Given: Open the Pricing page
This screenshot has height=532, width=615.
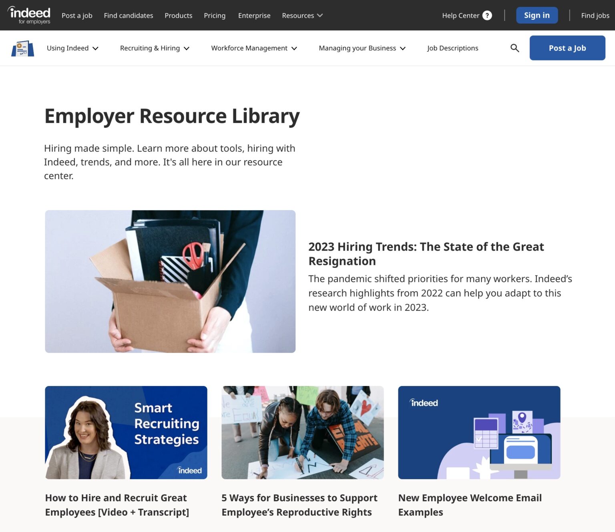Looking at the screenshot, I should [215, 15].
